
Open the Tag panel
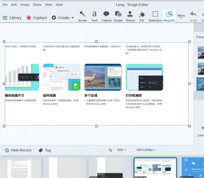[45, 150]
